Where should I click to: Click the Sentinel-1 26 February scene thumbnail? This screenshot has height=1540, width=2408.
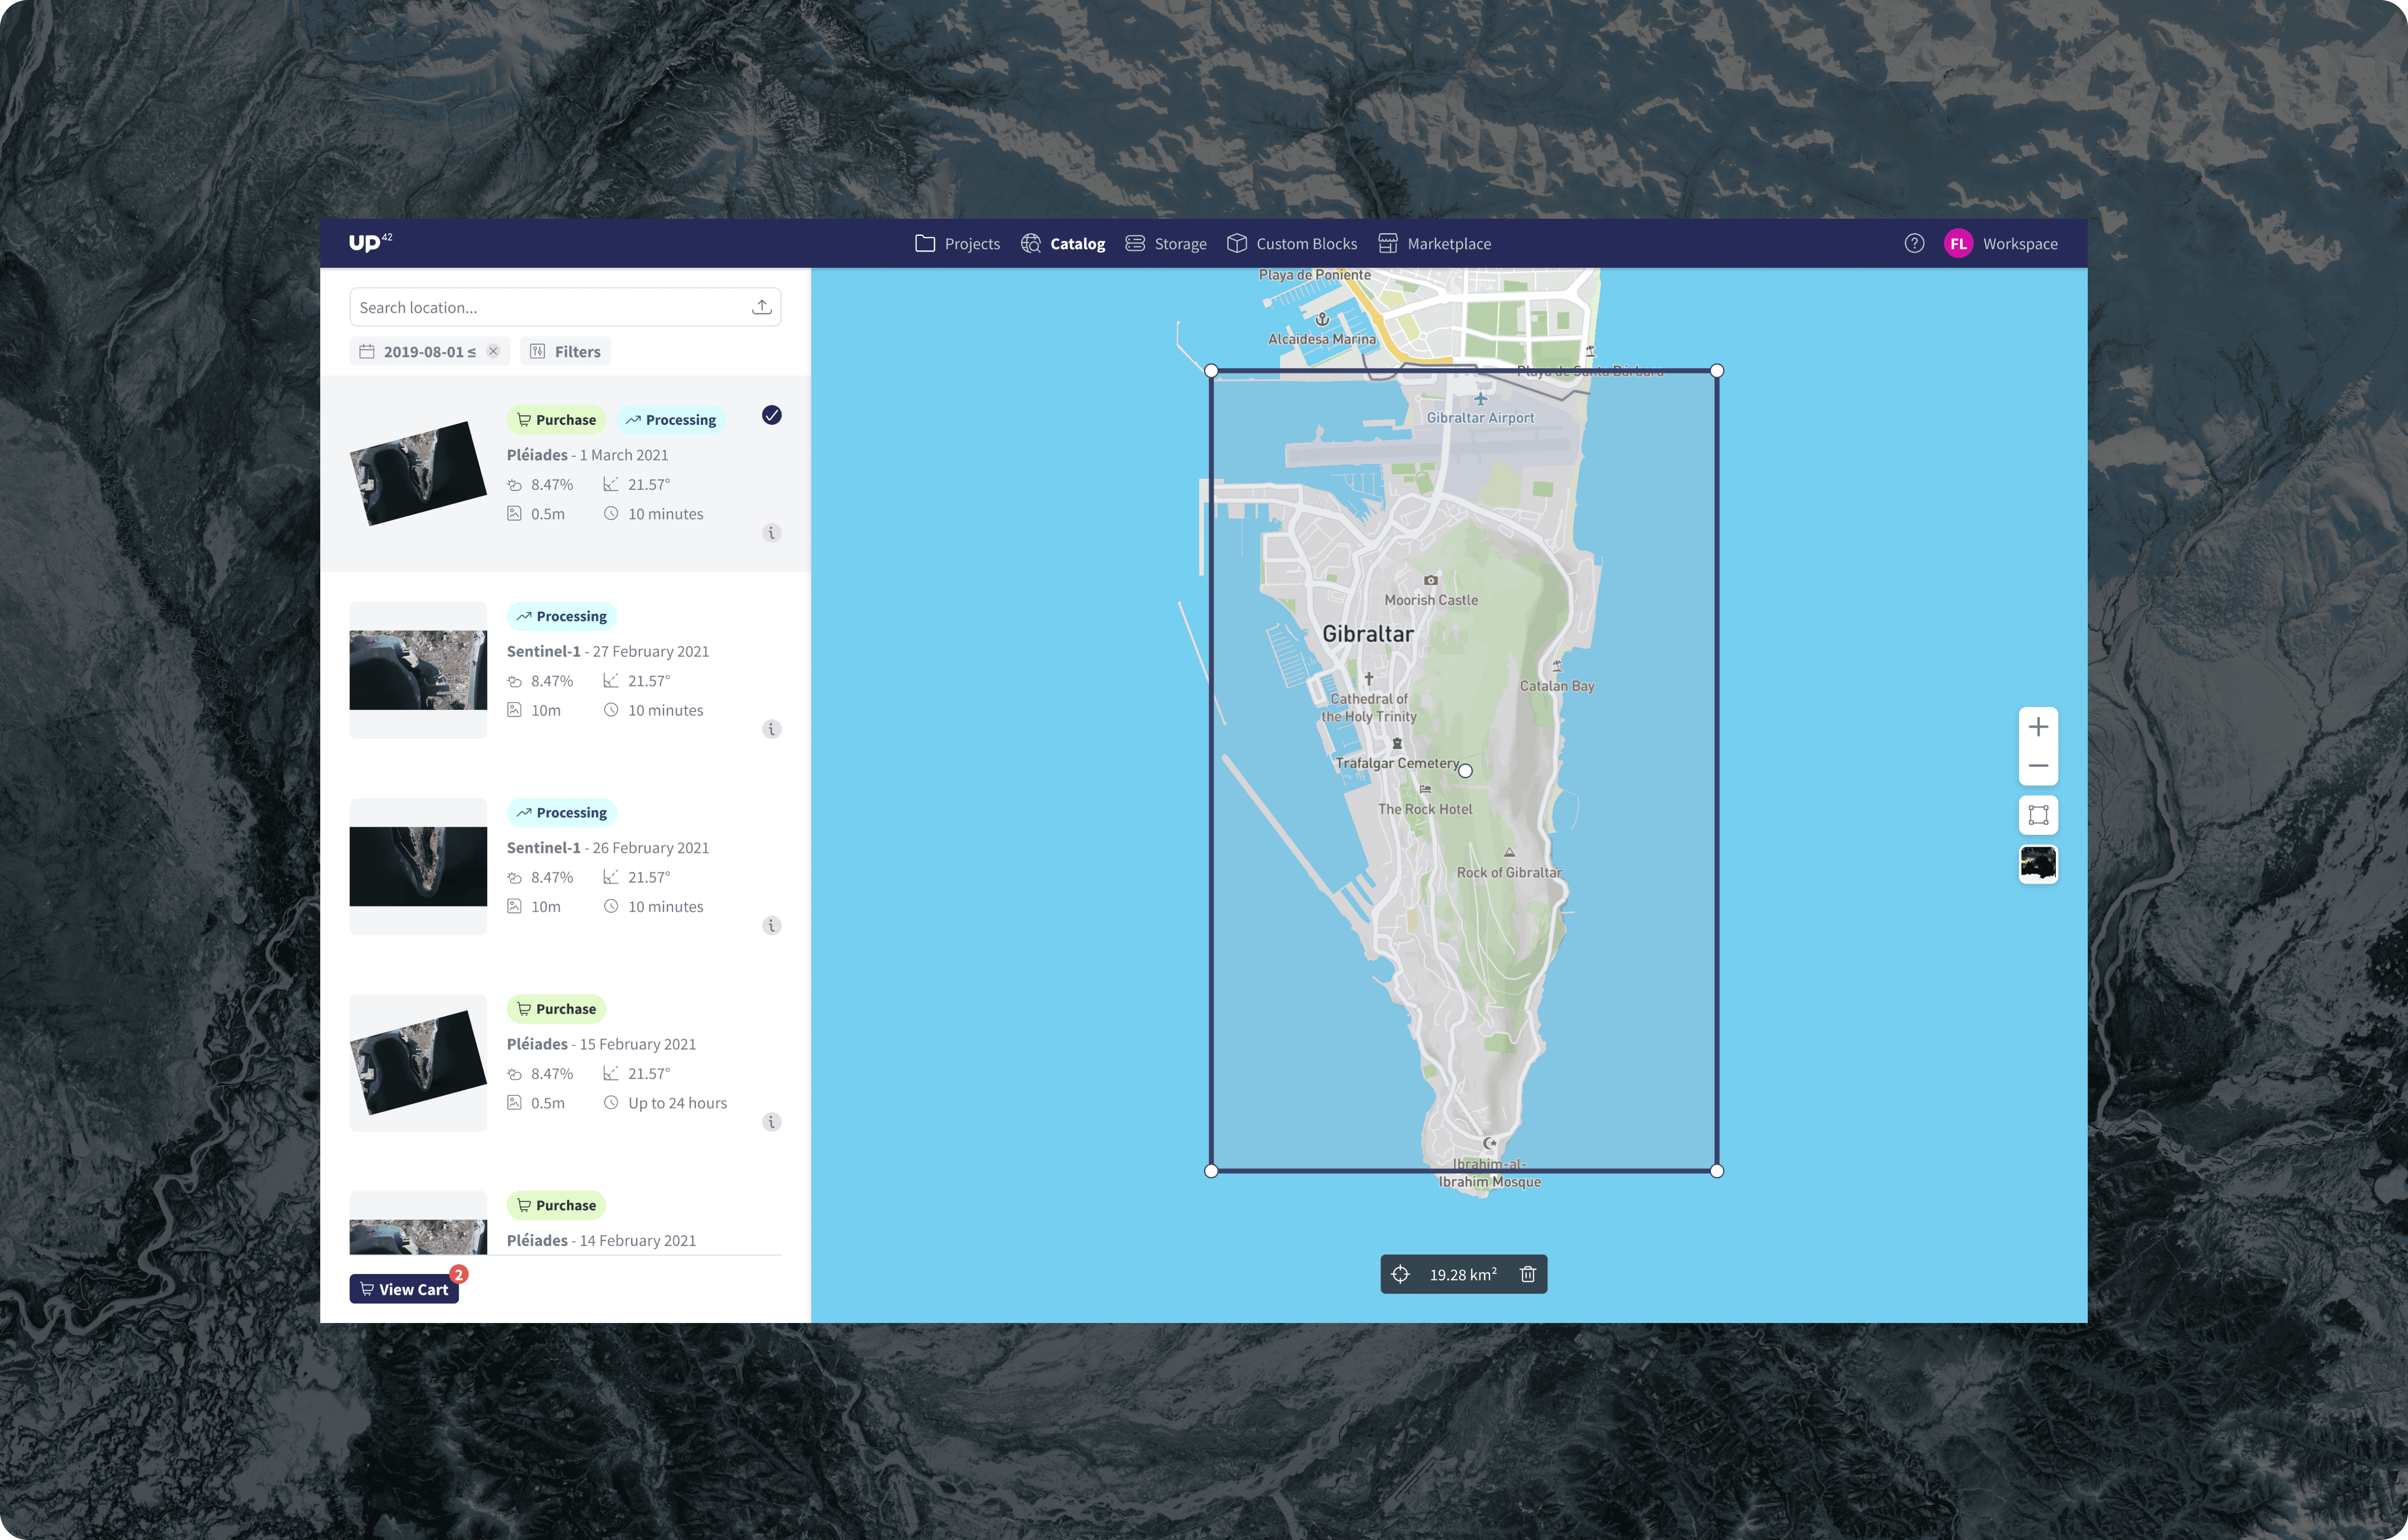pos(418,865)
